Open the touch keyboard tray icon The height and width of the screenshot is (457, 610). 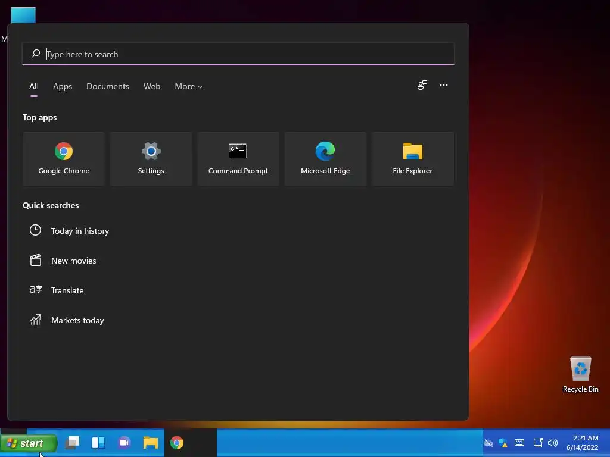519,443
